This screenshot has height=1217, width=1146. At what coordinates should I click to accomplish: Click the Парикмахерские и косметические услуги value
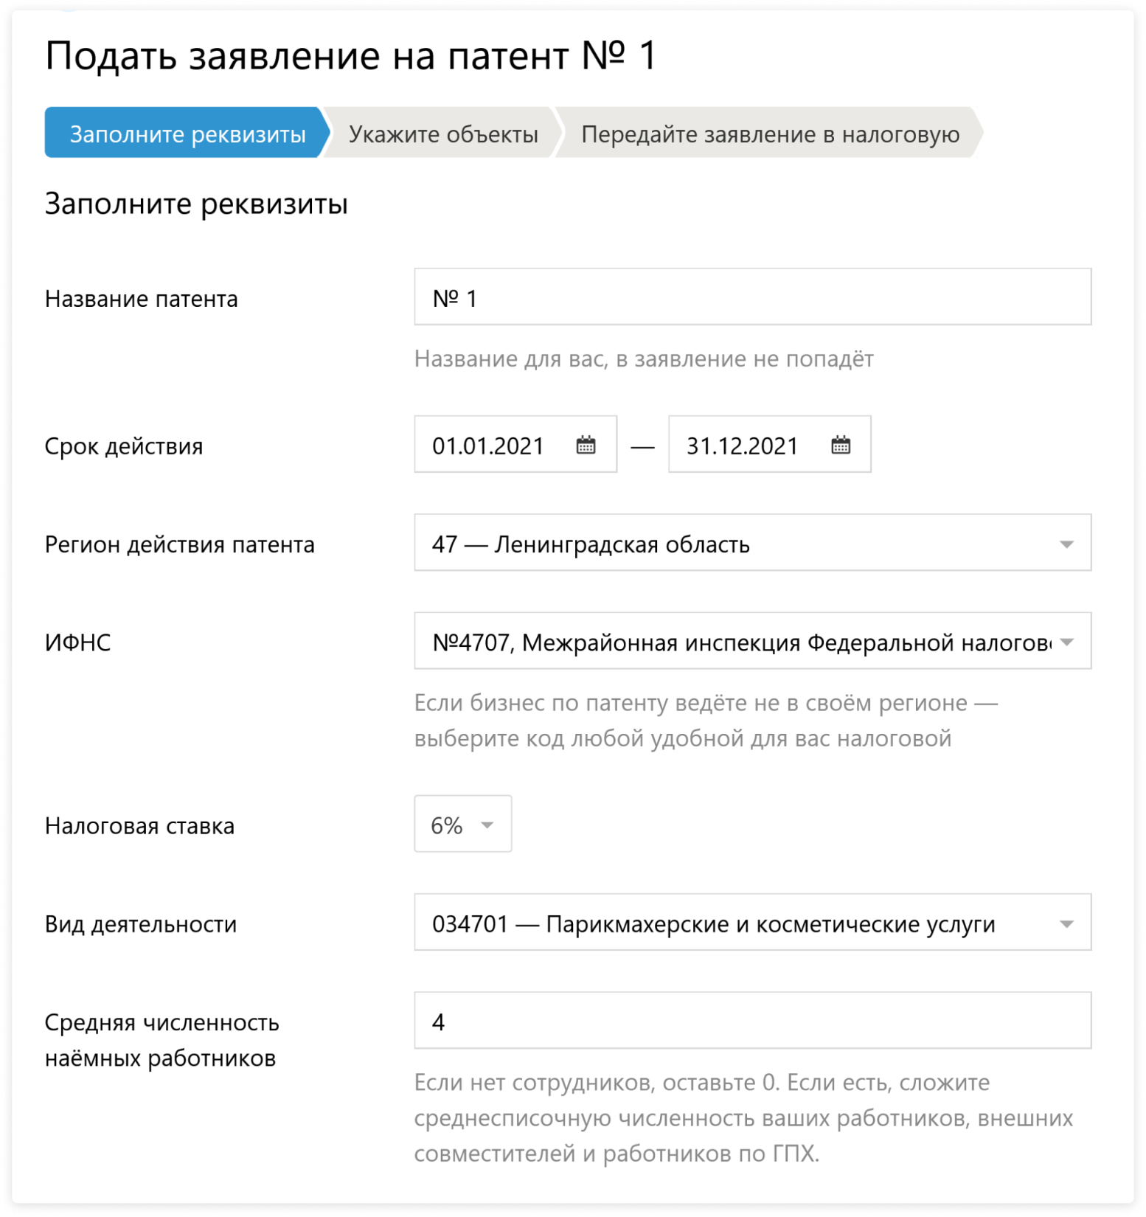770,924
